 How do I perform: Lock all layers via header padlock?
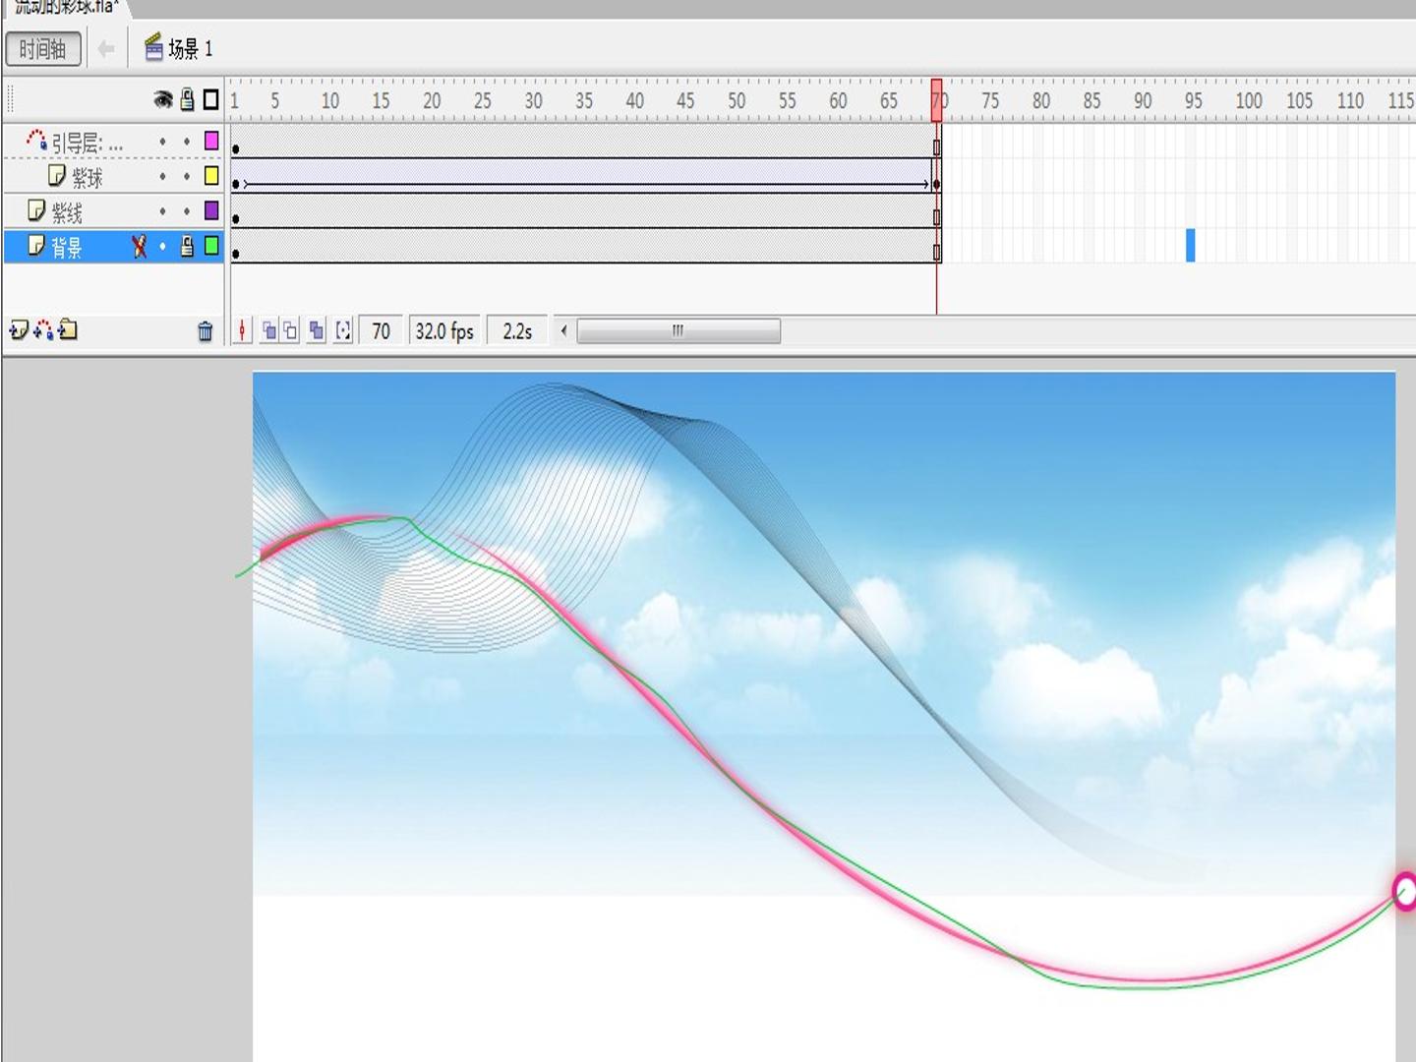[187, 99]
